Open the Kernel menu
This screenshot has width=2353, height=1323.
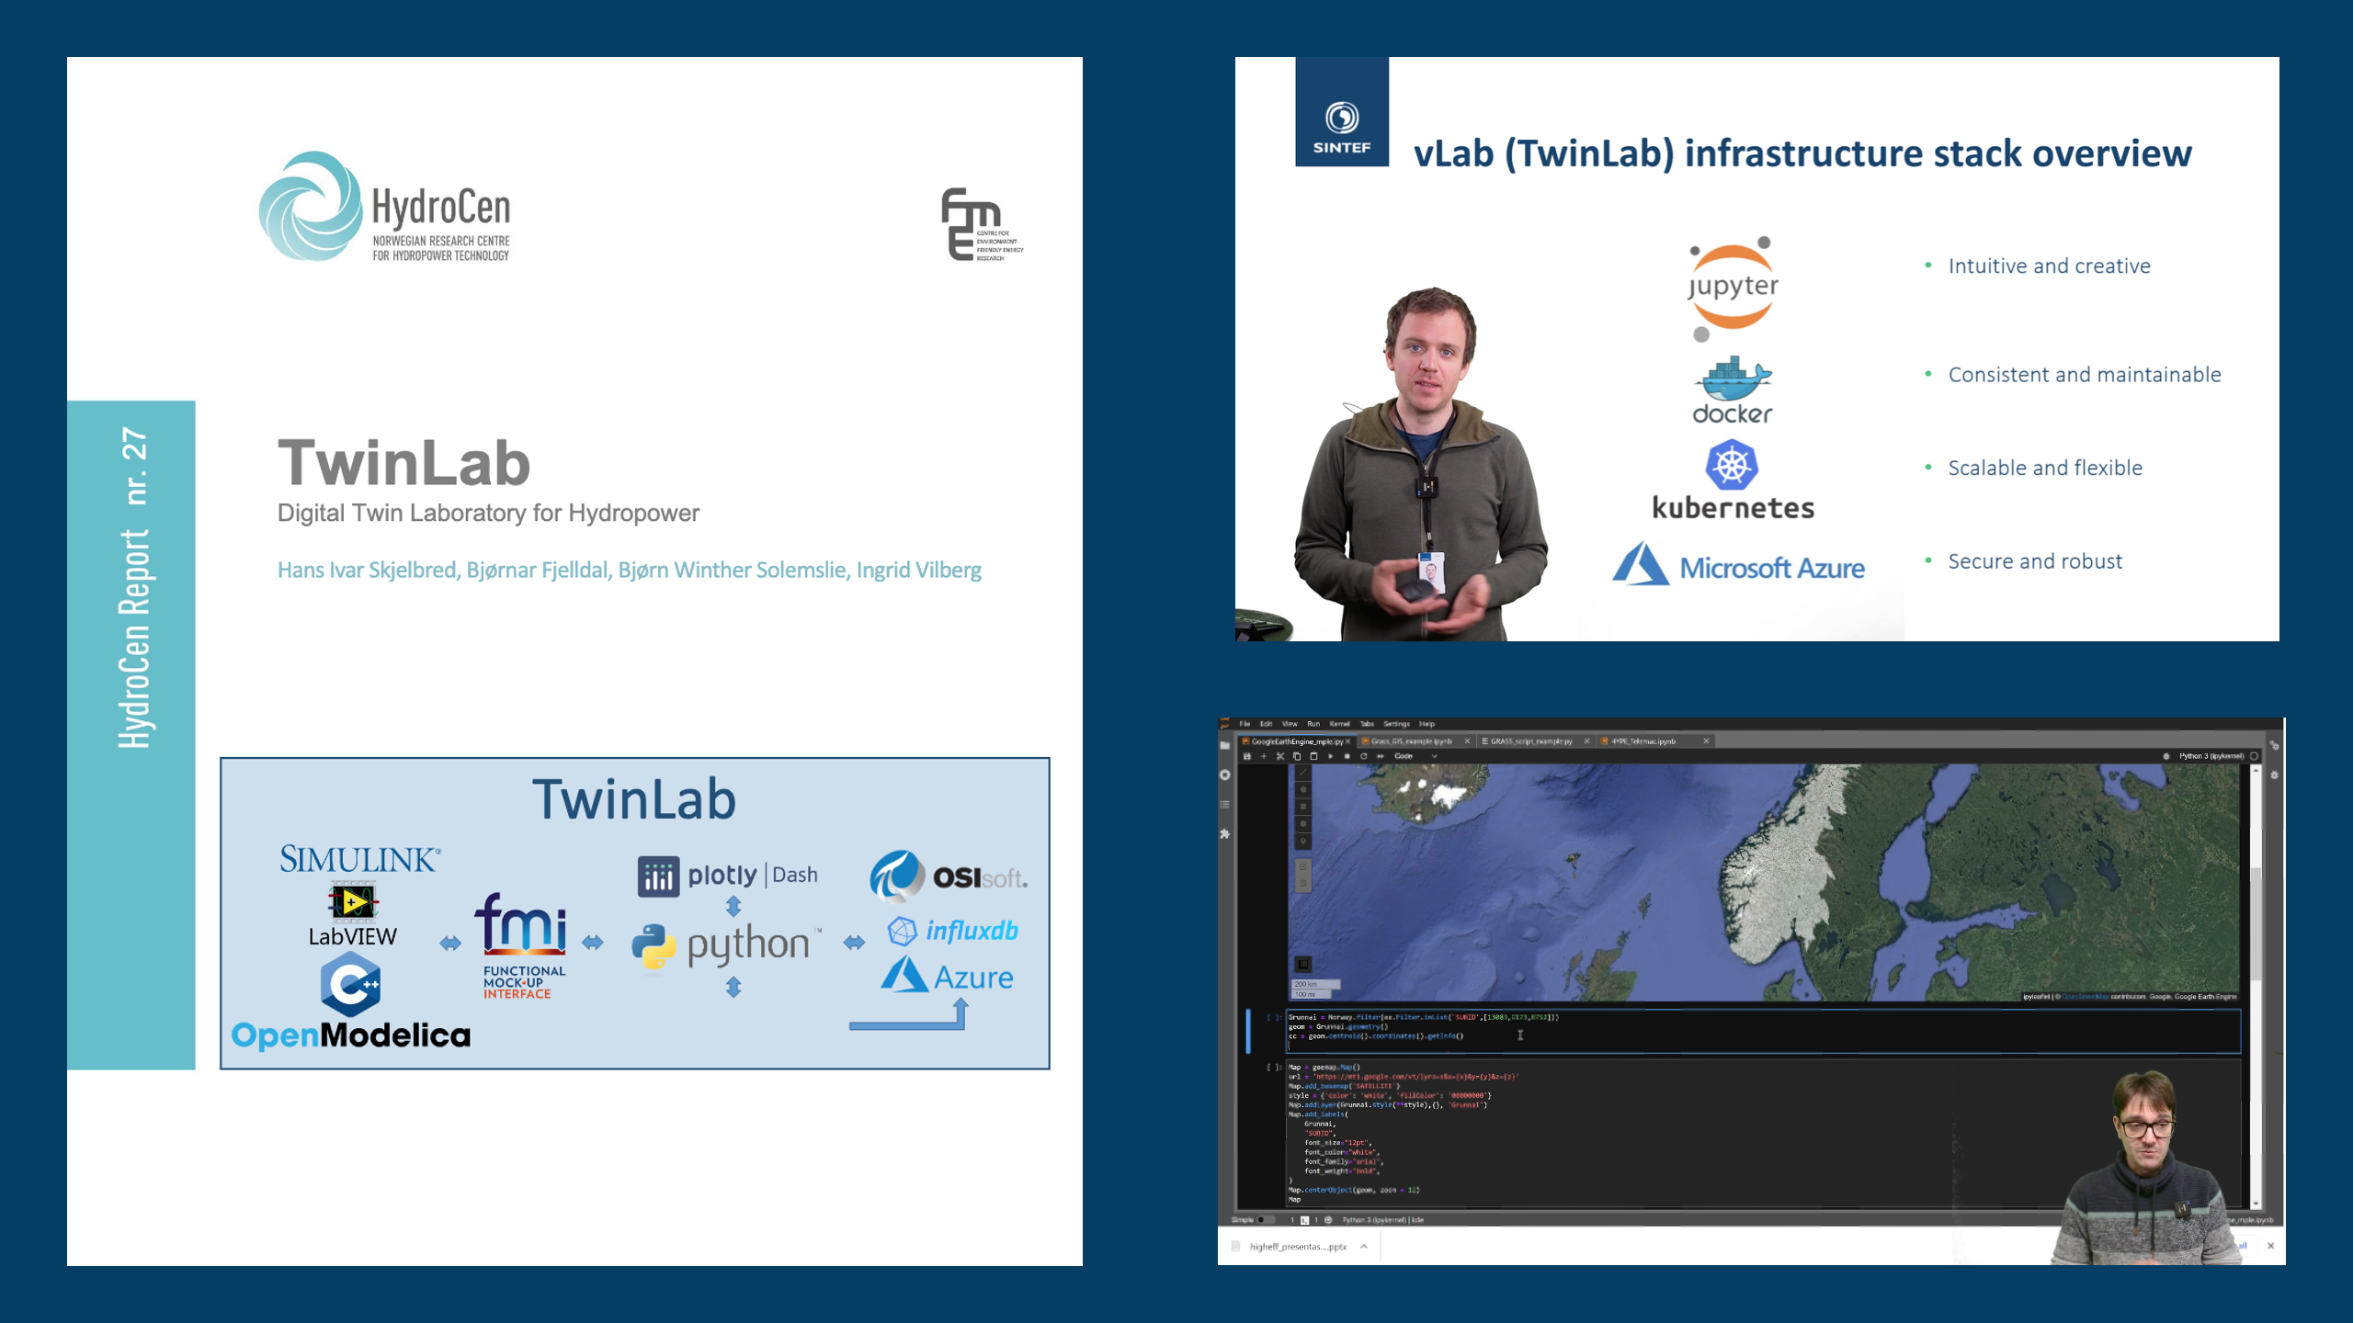[x=1339, y=724]
